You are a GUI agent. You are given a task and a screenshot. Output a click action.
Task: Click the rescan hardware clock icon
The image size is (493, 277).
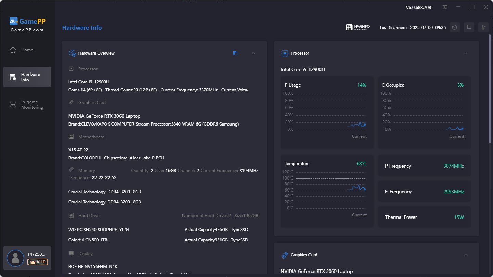454,28
